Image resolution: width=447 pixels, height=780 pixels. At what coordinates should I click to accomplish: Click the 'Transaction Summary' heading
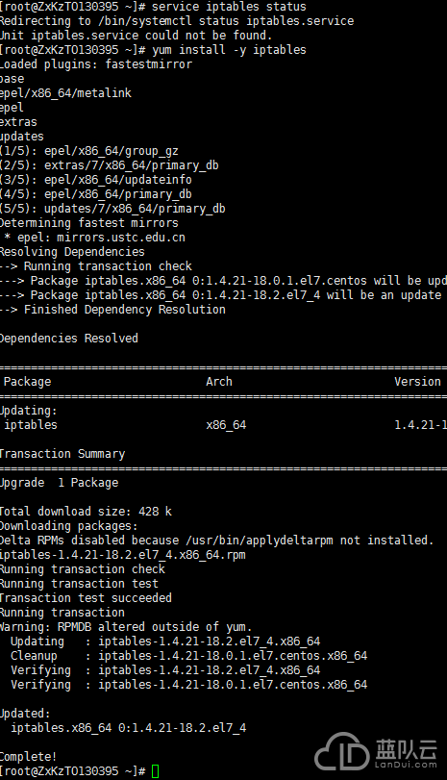(x=62, y=454)
